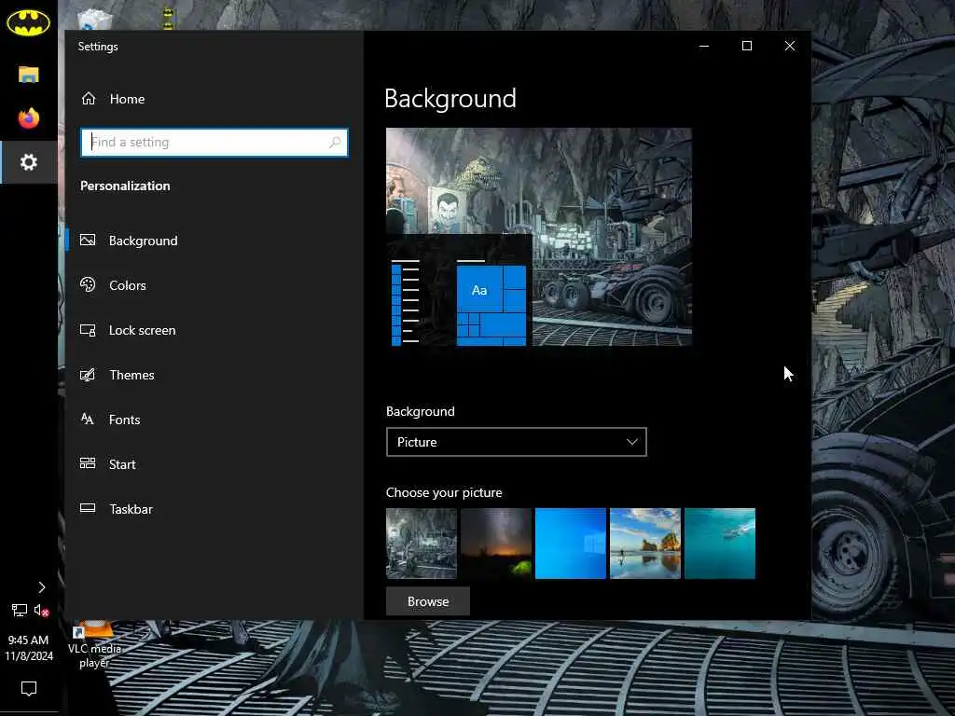
Task: Click the search magnifier in Find a setting
Action: click(x=335, y=142)
